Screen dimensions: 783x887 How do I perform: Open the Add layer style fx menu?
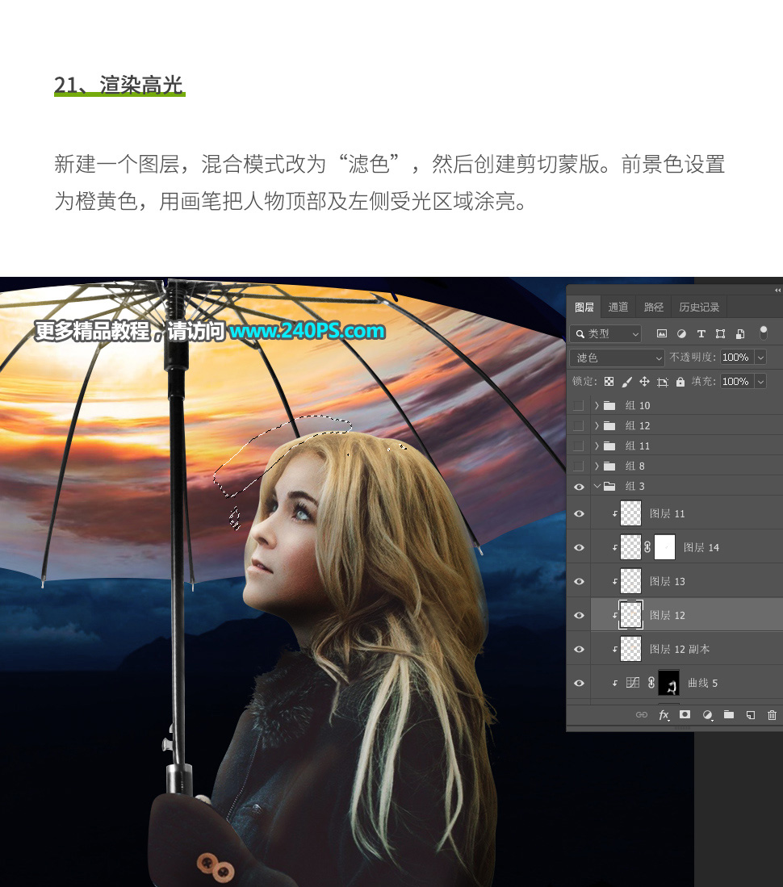point(664,715)
